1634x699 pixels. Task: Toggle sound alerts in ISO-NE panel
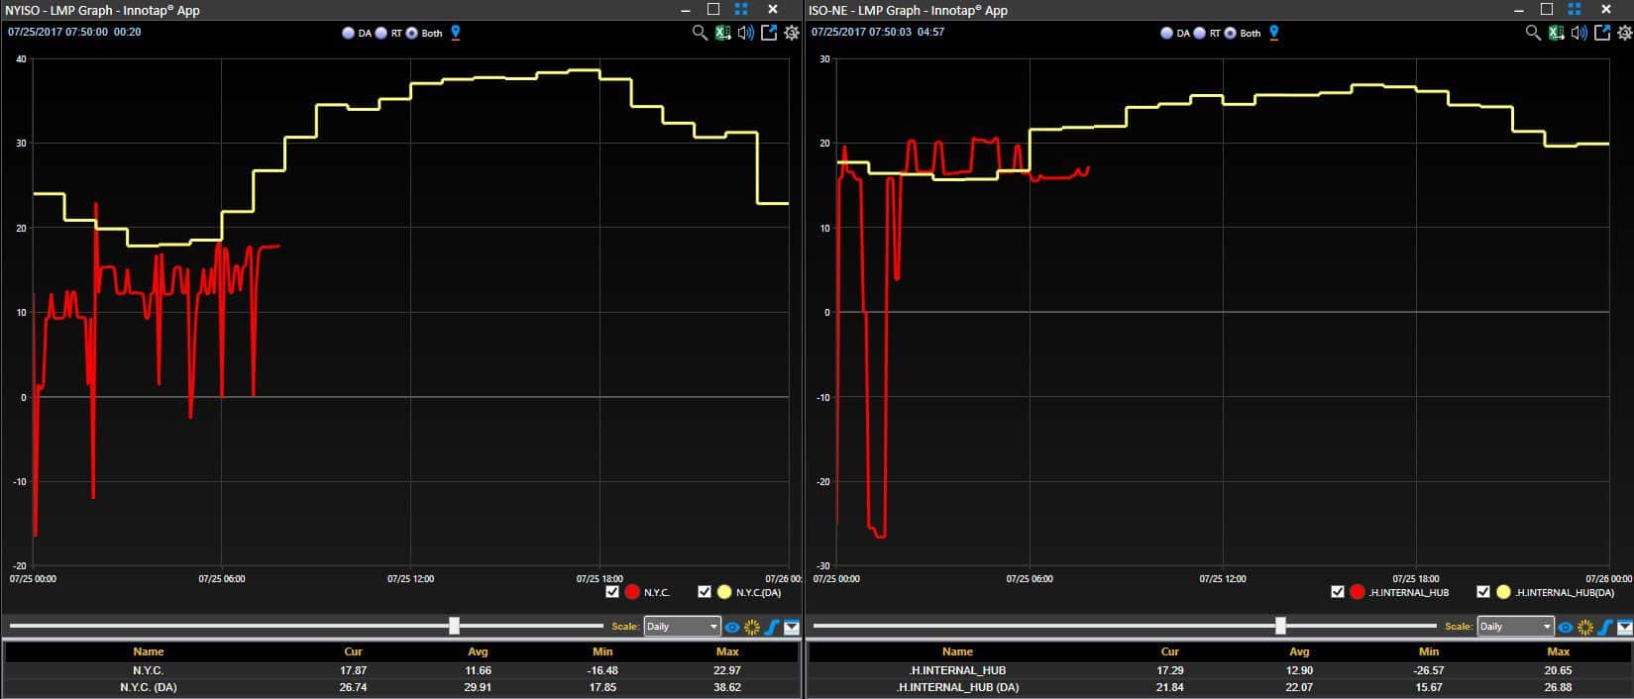(1580, 33)
